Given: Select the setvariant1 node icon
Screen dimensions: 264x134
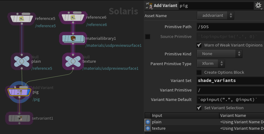Looking at the screenshot, I should coord(19,118).
